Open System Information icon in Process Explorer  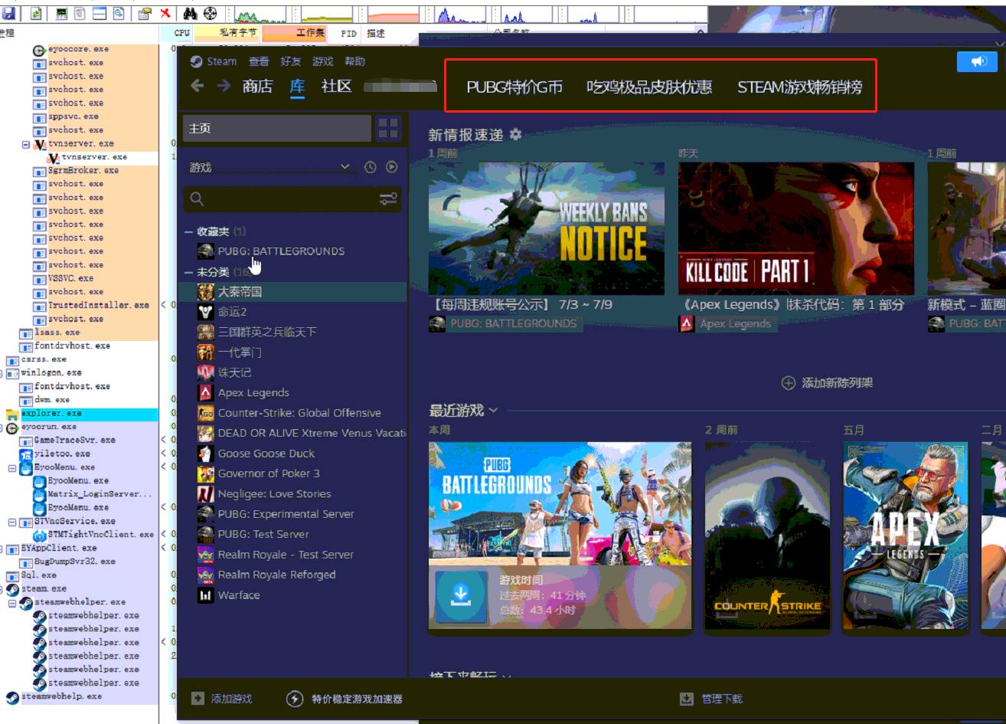(61, 14)
